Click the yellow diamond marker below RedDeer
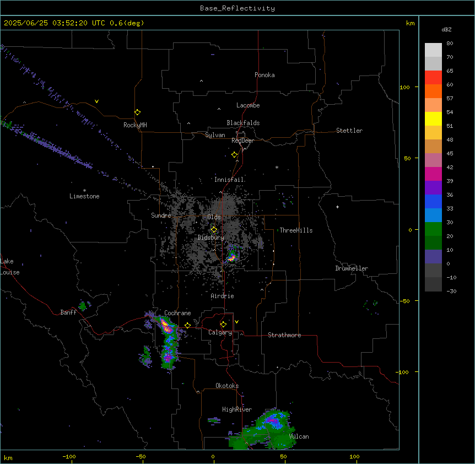The width and height of the screenshot is (475, 464). click(x=234, y=155)
